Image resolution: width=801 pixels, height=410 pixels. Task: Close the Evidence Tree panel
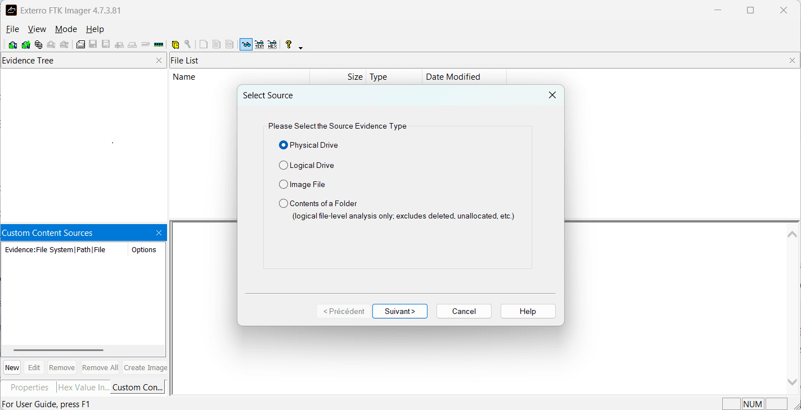[x=159, y=61]
